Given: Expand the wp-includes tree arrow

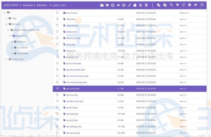Looking at the screenshot, I should tap(12, 54).
